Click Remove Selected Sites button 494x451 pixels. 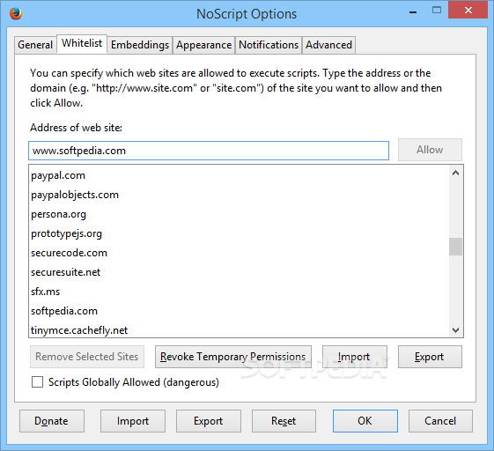(x=87, y=357)
